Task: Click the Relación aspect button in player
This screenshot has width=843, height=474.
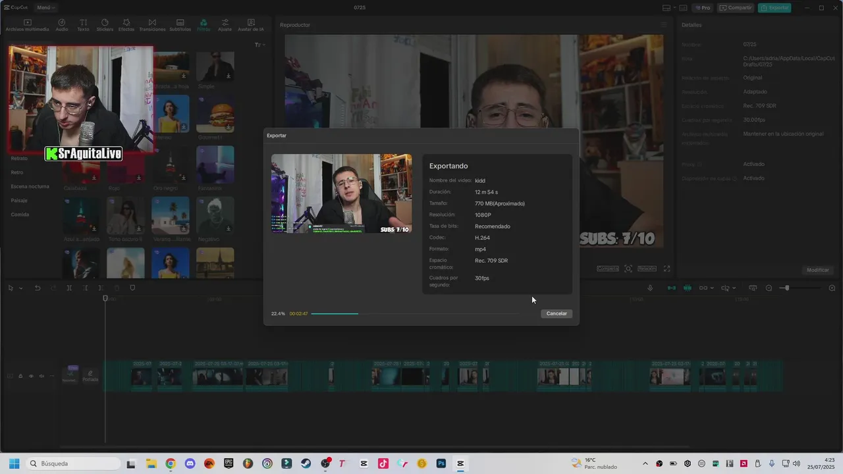Action: pyautogui.click(x=647, y=269)
